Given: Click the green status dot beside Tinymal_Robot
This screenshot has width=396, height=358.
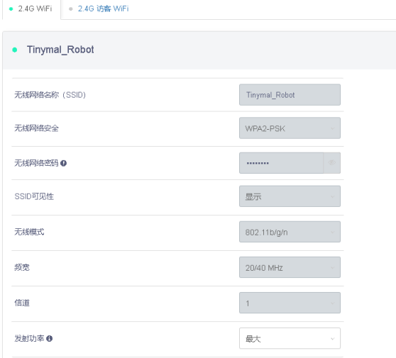Looking at the screenshot, I should pyautogui.click(x=15, y=50).
